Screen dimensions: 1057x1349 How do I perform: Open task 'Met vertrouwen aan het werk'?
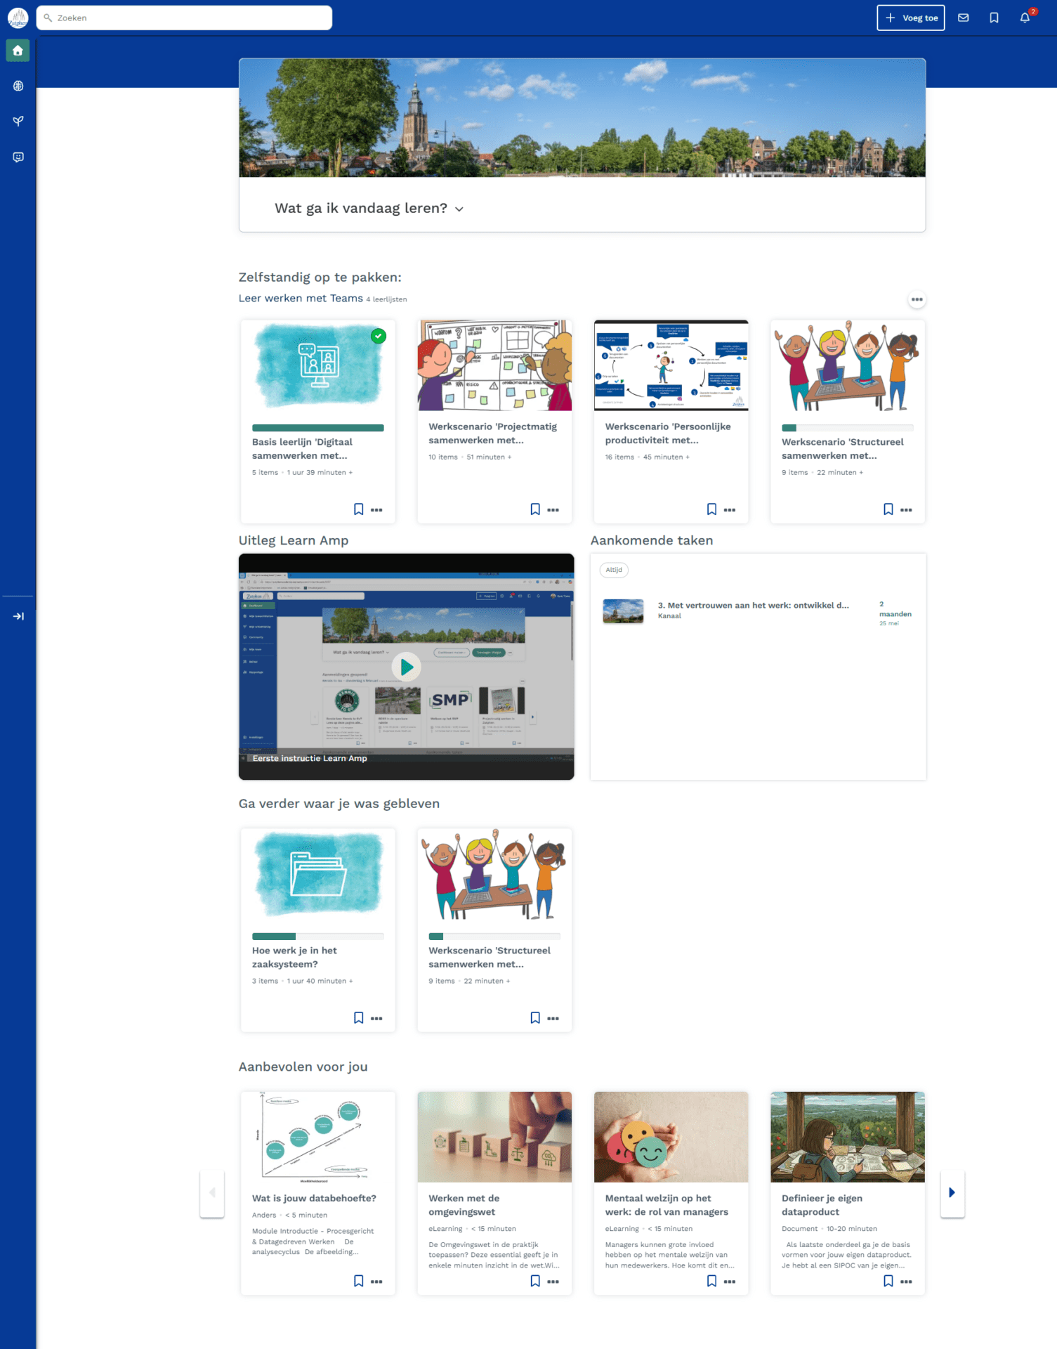pos(753,606)
